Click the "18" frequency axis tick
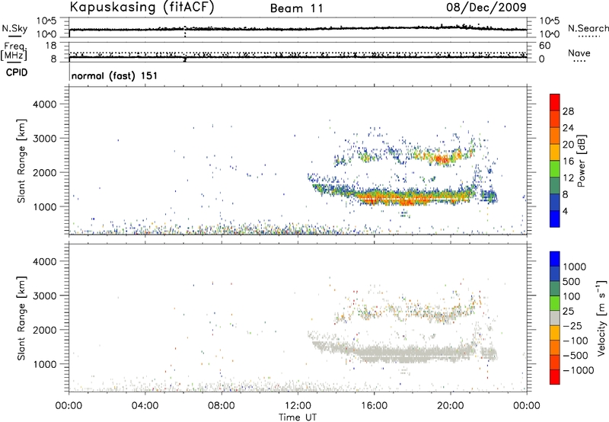This screenshot has width=609, height=422. (51, 46)
